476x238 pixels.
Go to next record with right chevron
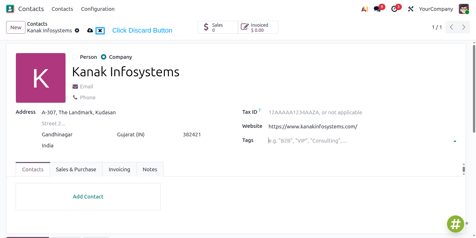464,27
